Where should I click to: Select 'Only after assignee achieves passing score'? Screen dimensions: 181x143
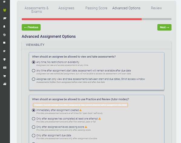point(34,127)
